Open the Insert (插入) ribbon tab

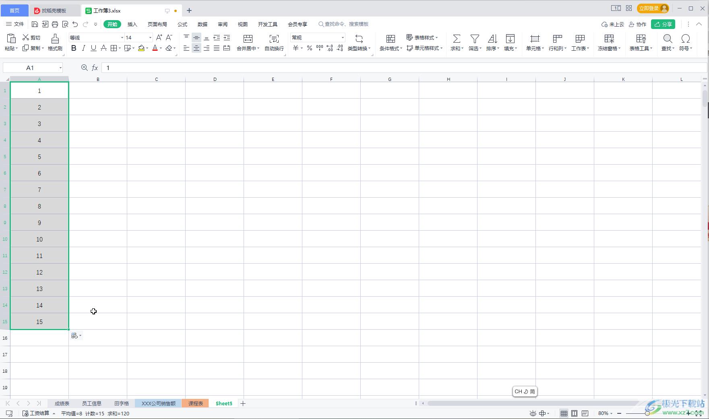(x=132, y=24)
